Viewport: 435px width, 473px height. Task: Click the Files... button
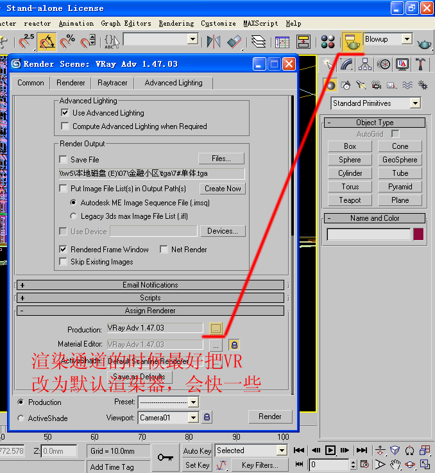(221, 159)
